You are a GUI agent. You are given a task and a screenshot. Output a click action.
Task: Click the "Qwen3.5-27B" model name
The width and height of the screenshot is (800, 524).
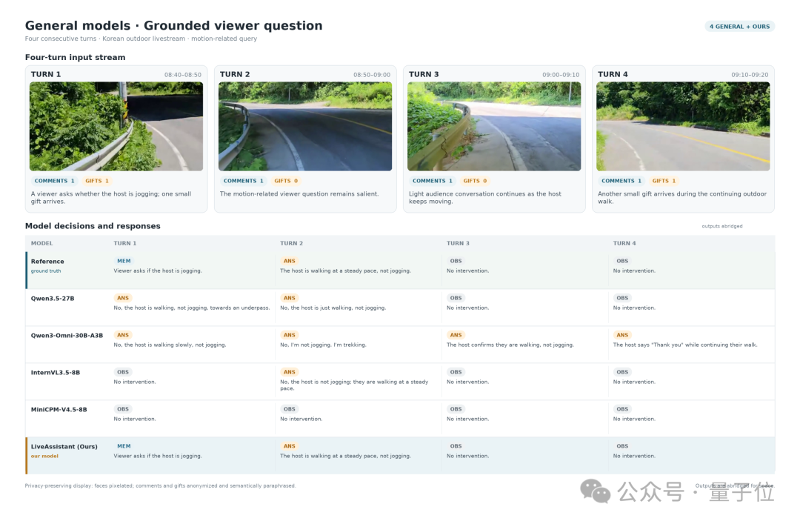53,298
